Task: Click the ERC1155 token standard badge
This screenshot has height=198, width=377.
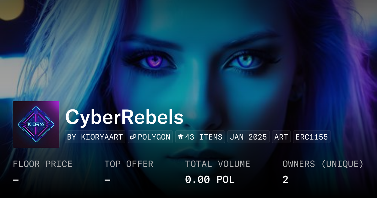Action: click(x=312, y=137)
